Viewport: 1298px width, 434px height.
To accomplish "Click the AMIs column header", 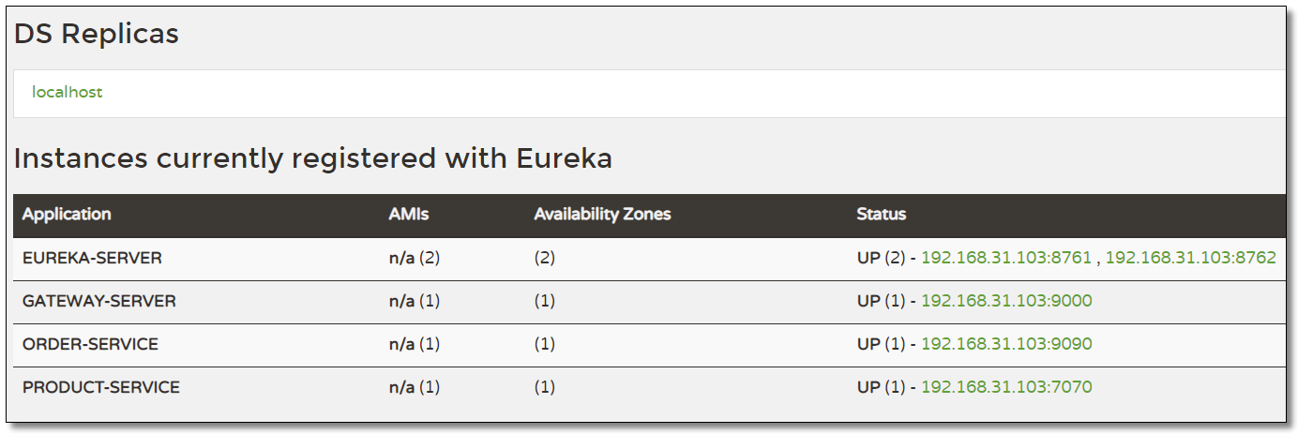I will coord(408,215).
